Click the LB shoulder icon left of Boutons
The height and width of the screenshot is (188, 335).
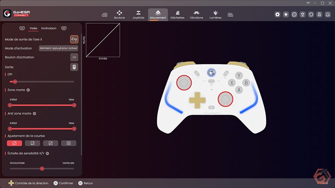pyautogui.click(x=104, y=15)
